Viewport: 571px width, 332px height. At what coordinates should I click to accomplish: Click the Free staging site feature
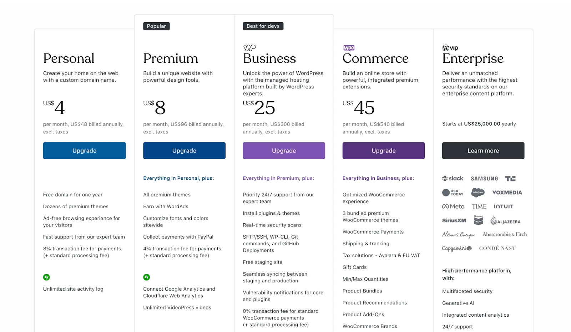pyautogui.click(x=263, y=262)
